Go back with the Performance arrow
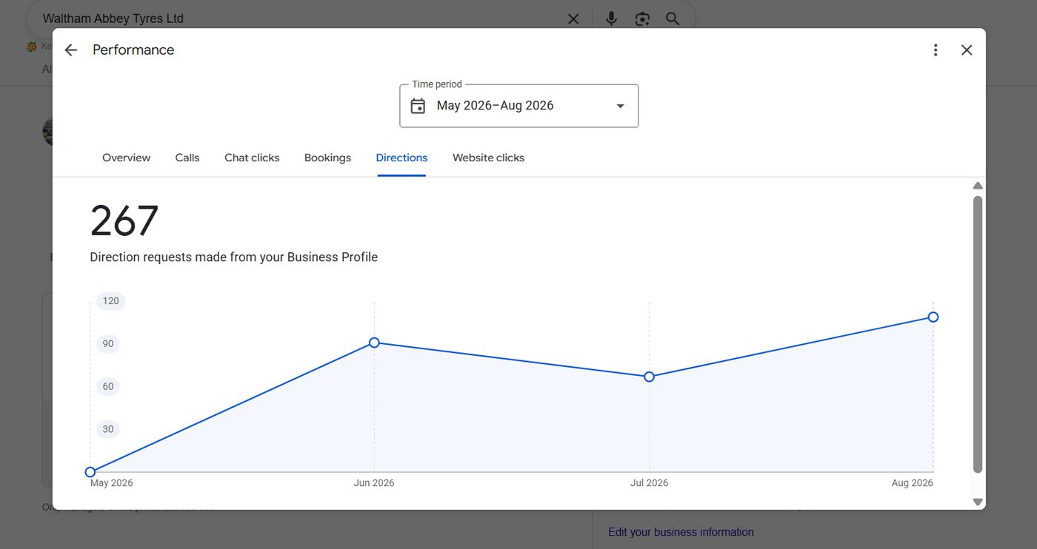 [x=70, y=50]
